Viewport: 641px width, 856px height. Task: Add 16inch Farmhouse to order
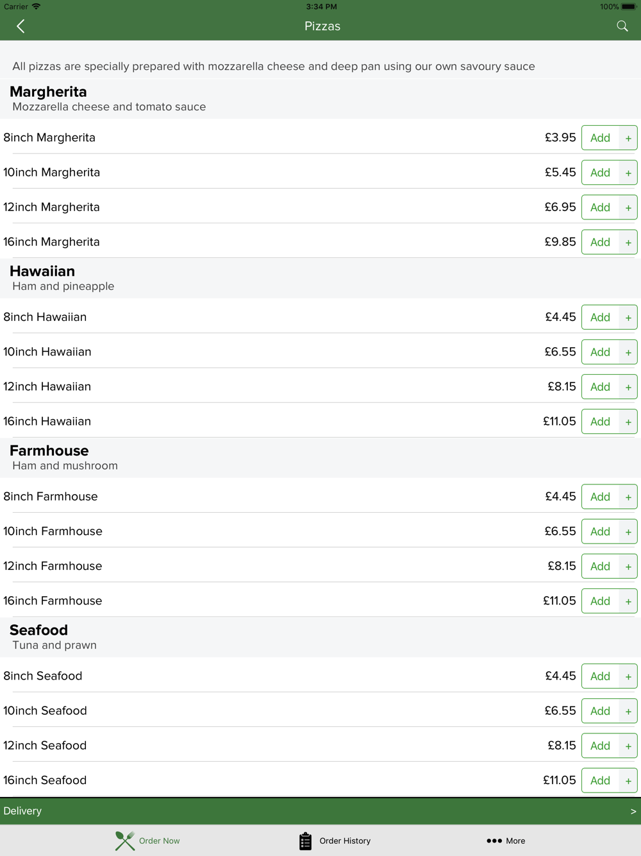coord(601,601)
